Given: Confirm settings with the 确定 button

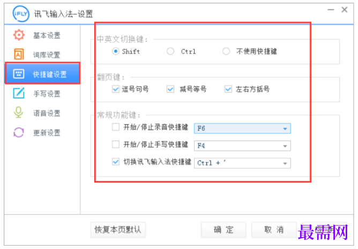Looking at the screenshot, I should (x=223, y=230).
